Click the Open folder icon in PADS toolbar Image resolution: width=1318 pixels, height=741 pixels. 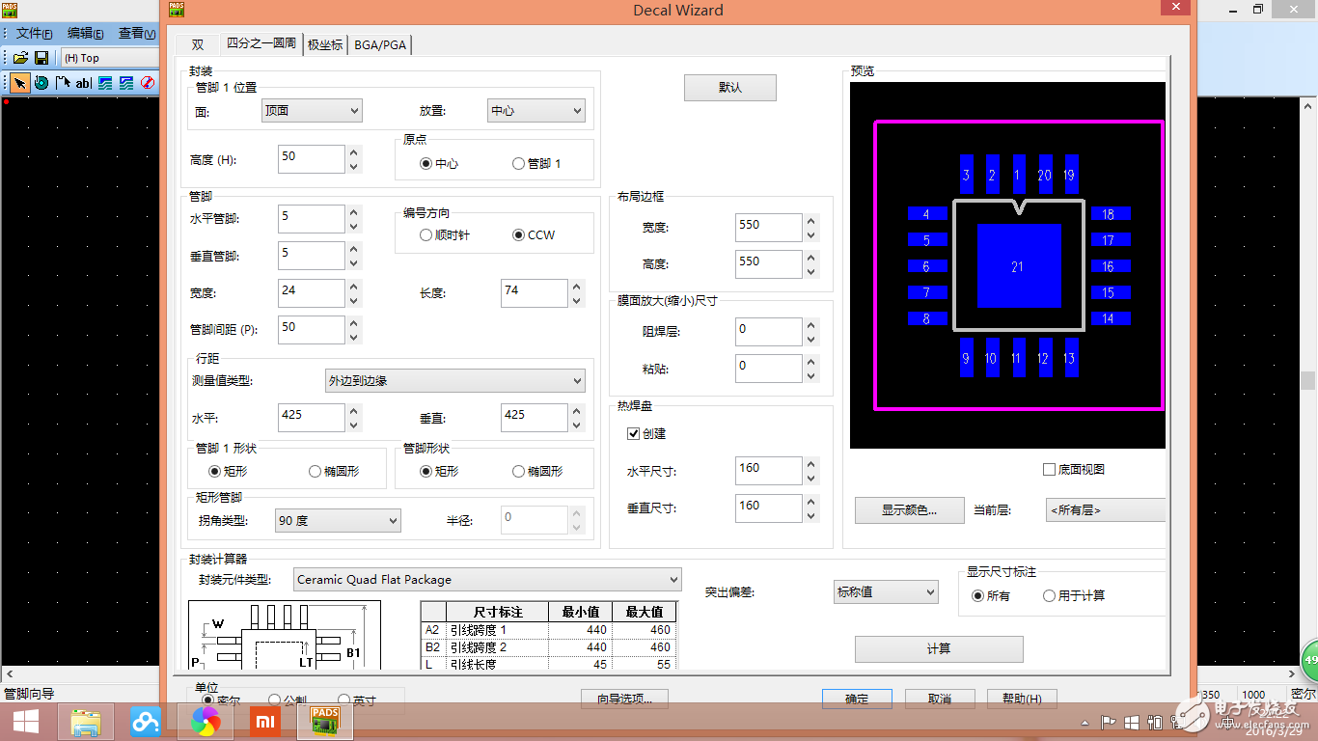20,58
